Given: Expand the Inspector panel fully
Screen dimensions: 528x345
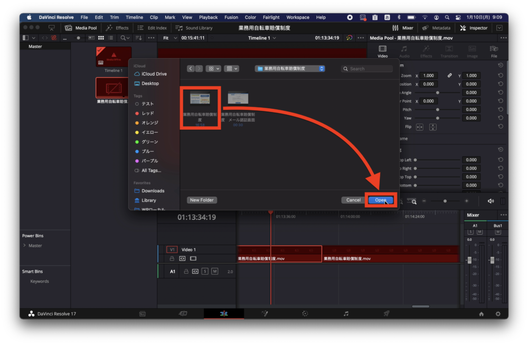Looking at the screenshot, I should (x=499, y=28).
